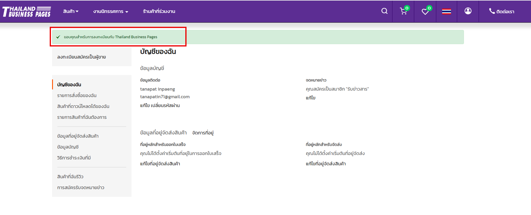Expand the งานนิทรรศการ dropdown menu

tap(111, 11)
